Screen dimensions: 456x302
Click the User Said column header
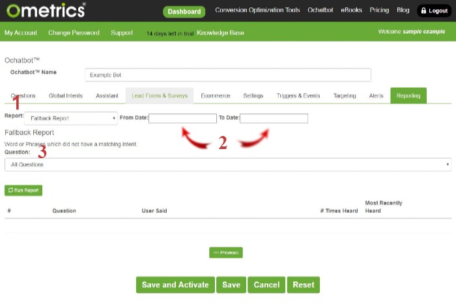tap(154, 211)
